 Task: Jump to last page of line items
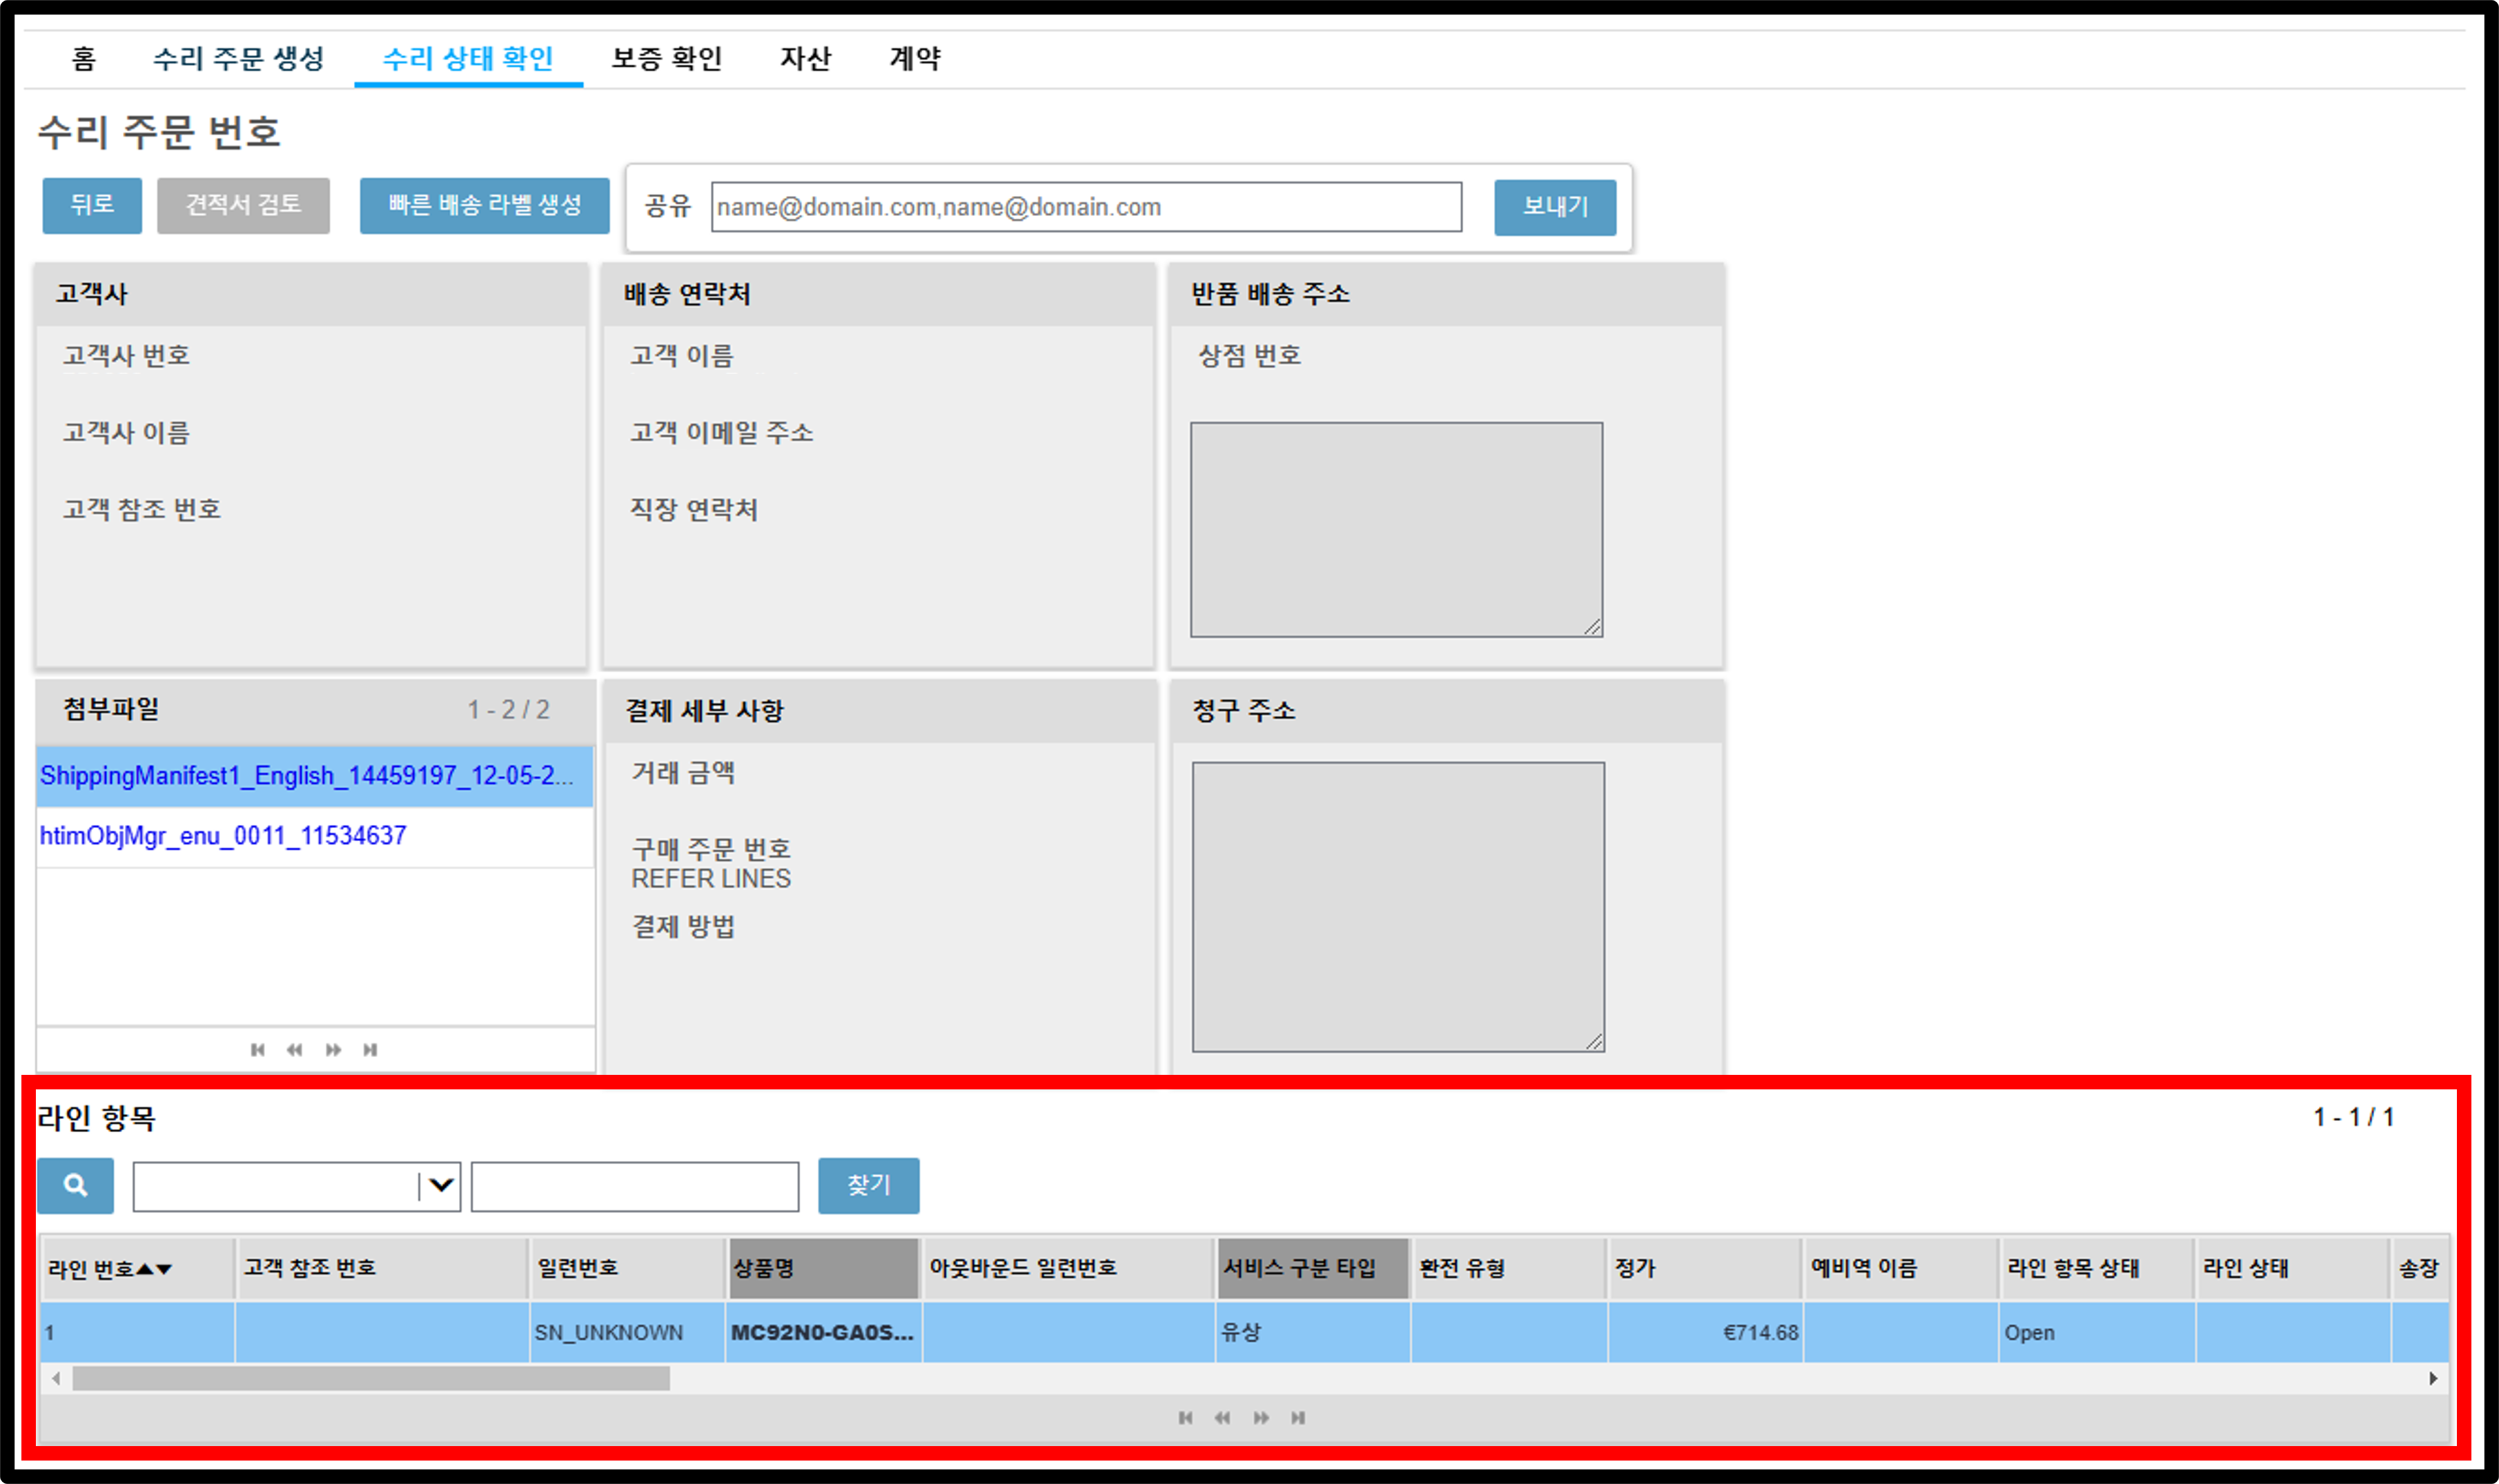(1298, 1417)
